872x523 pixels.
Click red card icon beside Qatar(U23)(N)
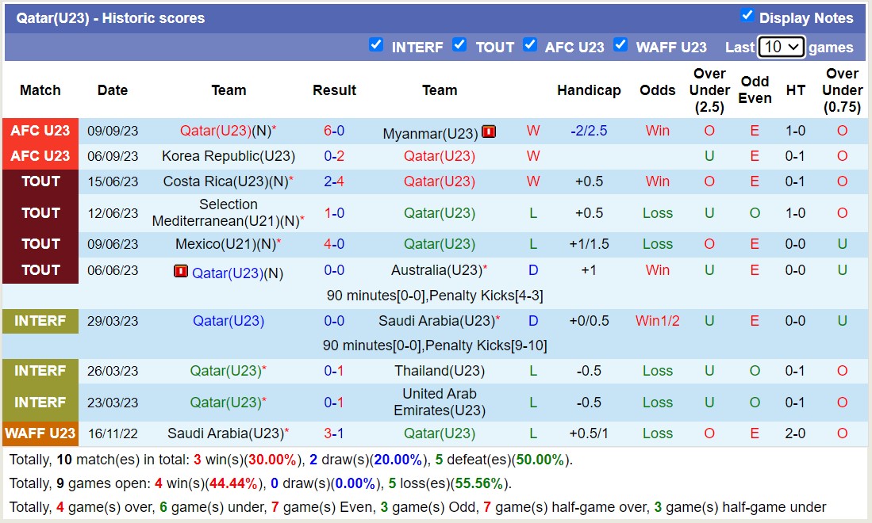pos(181,272)
